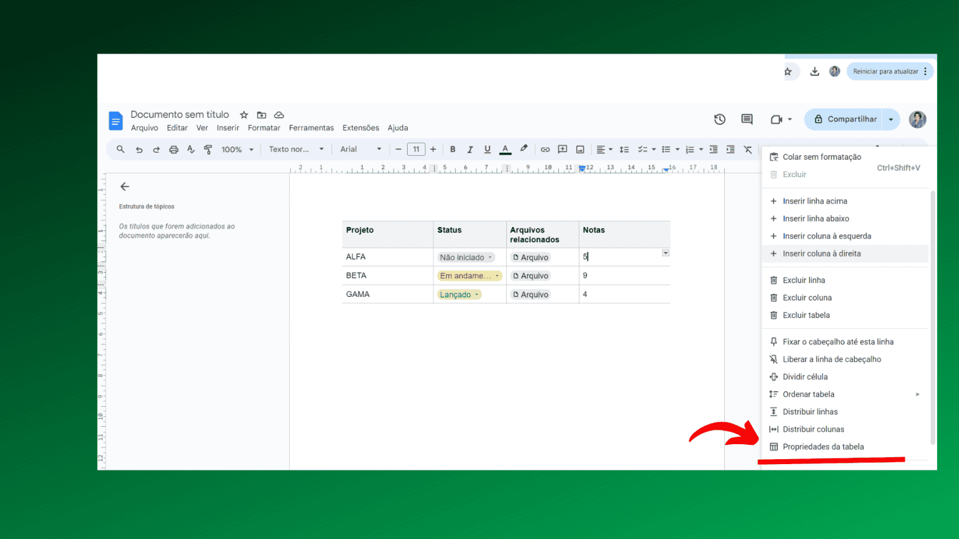Open the search tool in the toolbar
The image size is (959, 539).
[x=120, y=149]
